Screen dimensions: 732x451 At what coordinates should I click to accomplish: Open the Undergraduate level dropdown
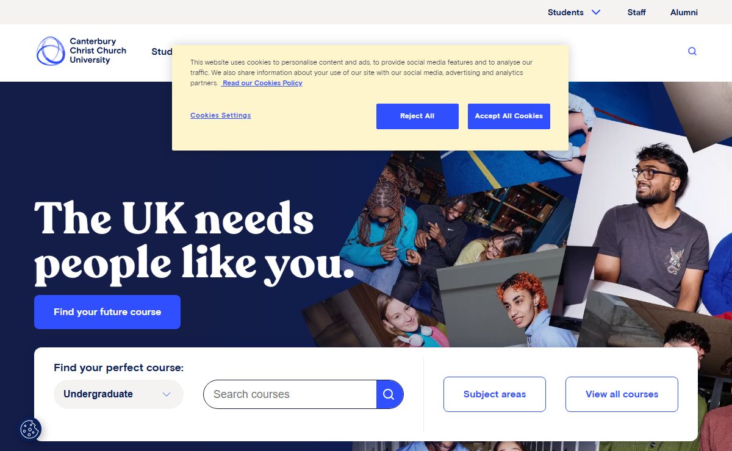click(x=118, y=394)
